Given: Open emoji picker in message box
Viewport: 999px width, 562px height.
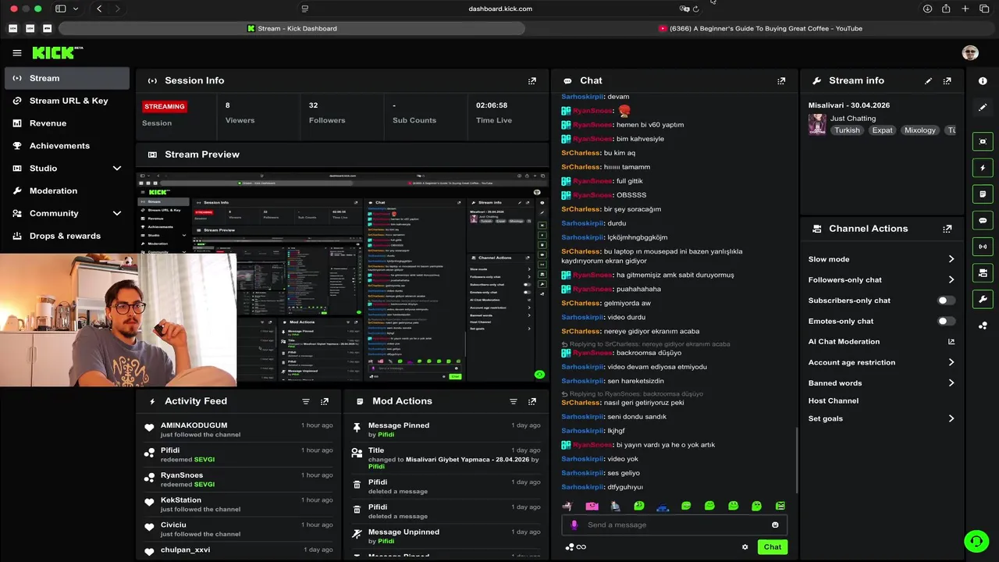Looking at the screenshot, I should point(775,525).
